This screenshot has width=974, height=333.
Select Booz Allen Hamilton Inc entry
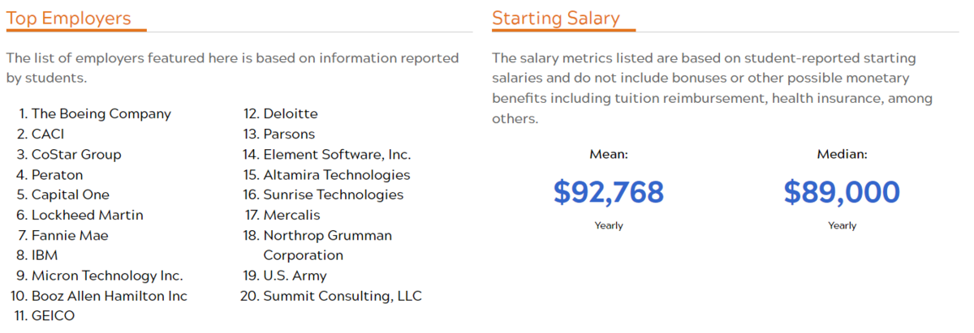pos(110,296)
